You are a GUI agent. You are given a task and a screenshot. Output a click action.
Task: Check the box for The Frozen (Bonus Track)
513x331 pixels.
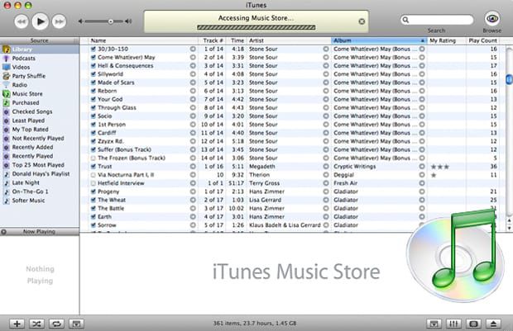pyautogui.click(x=93, y=158)
